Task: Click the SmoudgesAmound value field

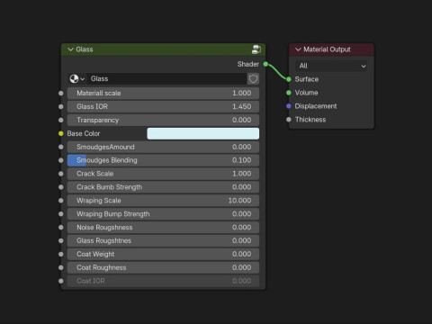Action: click(163, 147)
